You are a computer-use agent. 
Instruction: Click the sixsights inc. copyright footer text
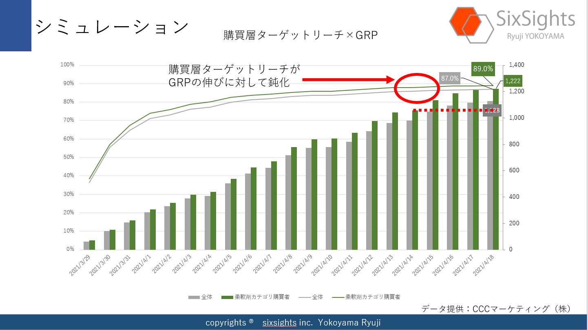[x=293, y=323]
